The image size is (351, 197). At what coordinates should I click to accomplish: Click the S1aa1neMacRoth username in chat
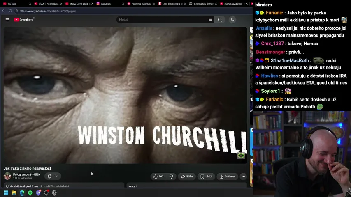[x=289, y=60]
